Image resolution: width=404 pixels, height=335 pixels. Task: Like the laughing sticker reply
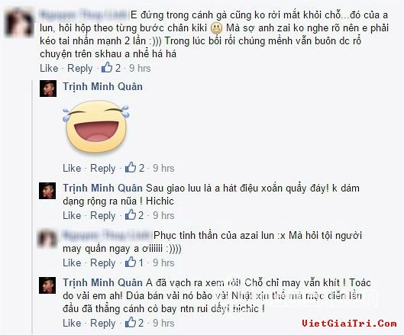click(72, 168)
